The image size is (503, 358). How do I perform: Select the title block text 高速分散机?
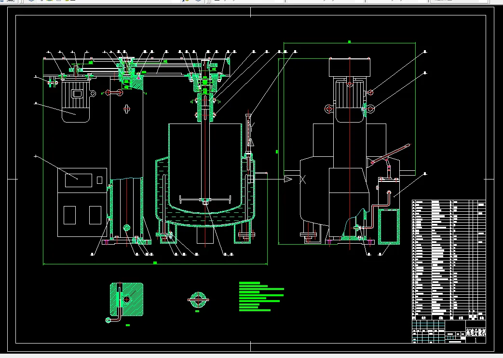pos(476,332)
